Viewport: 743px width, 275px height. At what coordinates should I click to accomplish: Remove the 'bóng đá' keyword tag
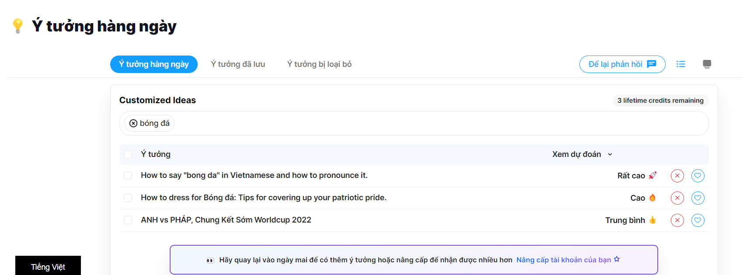point(133,123)
